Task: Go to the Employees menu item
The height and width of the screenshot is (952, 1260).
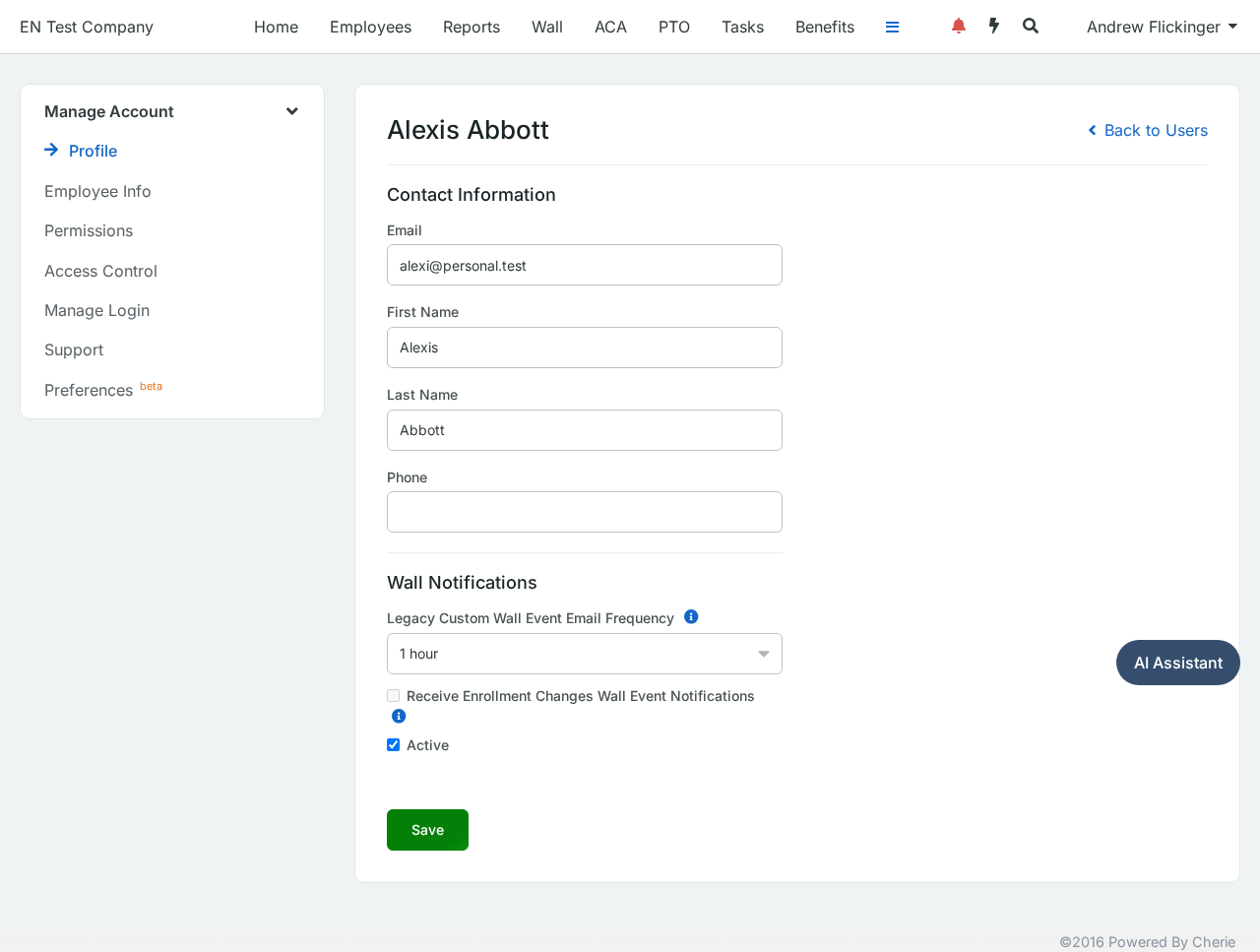Action: 370,27
